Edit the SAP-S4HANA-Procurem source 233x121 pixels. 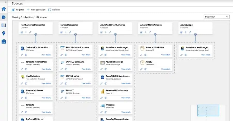tap(61, 55)
